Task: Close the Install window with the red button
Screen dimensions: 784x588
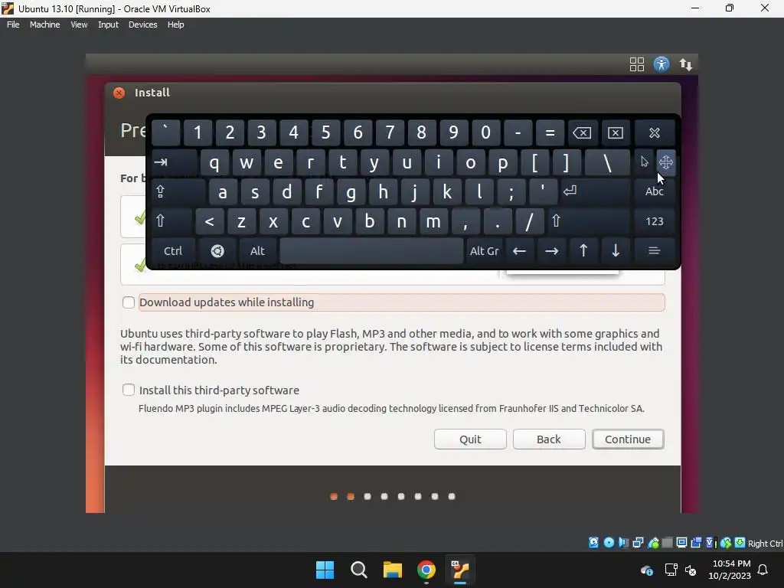Action: point(119,93)
